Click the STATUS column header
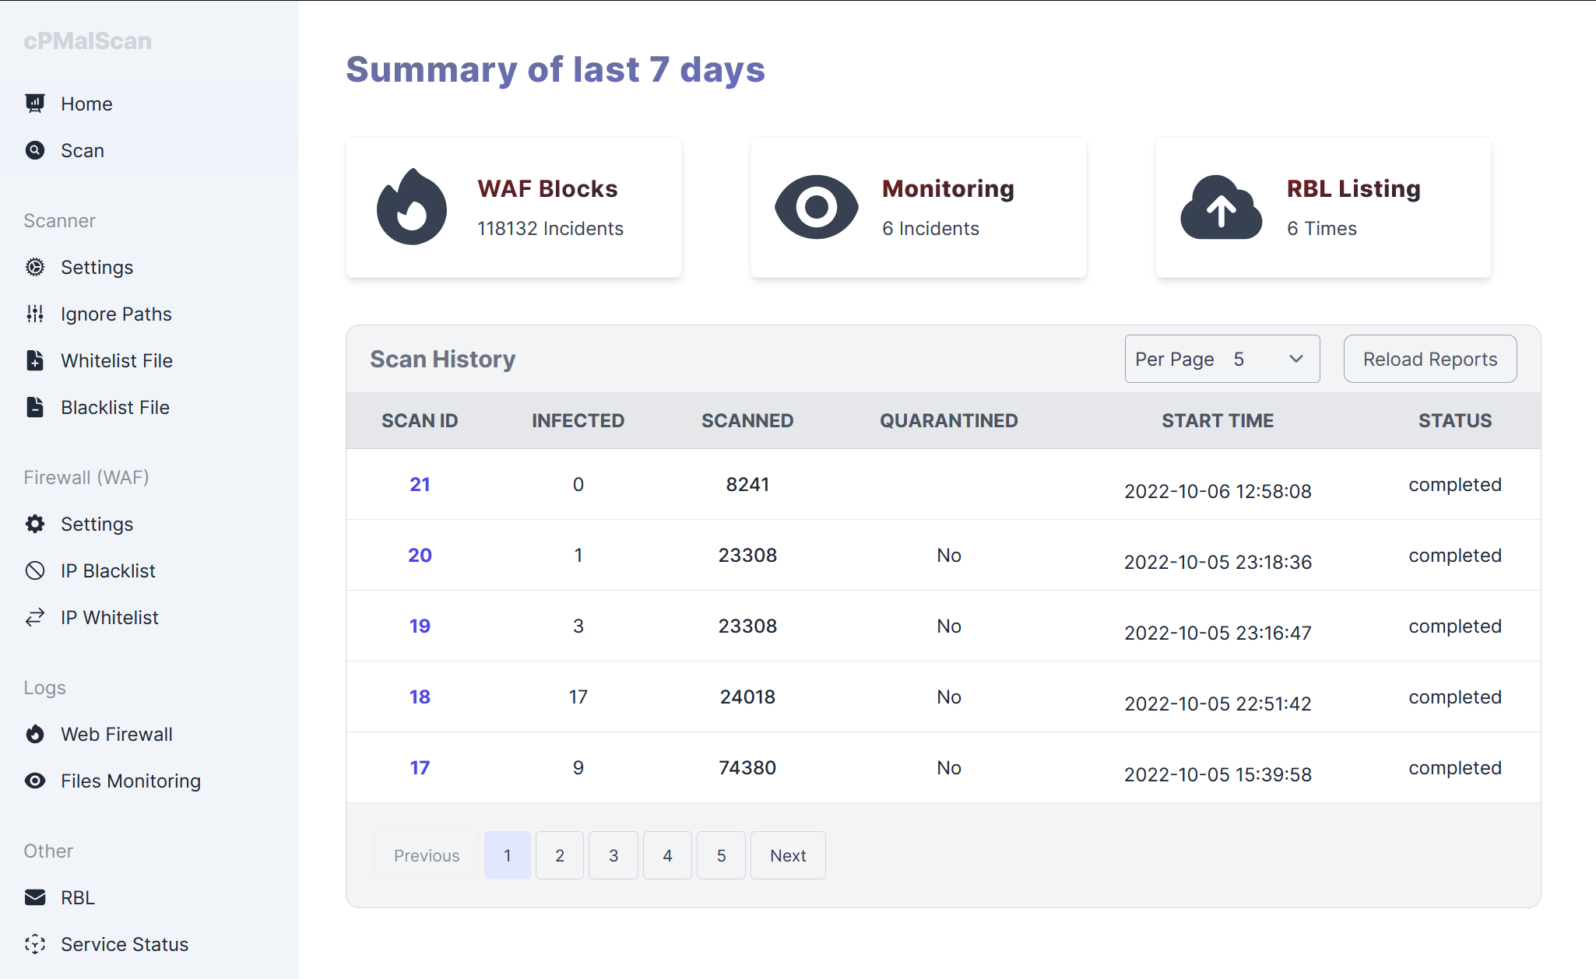Image resolution: width=1596 pixels, height=979 pixels. click(x=1455, y=420)
